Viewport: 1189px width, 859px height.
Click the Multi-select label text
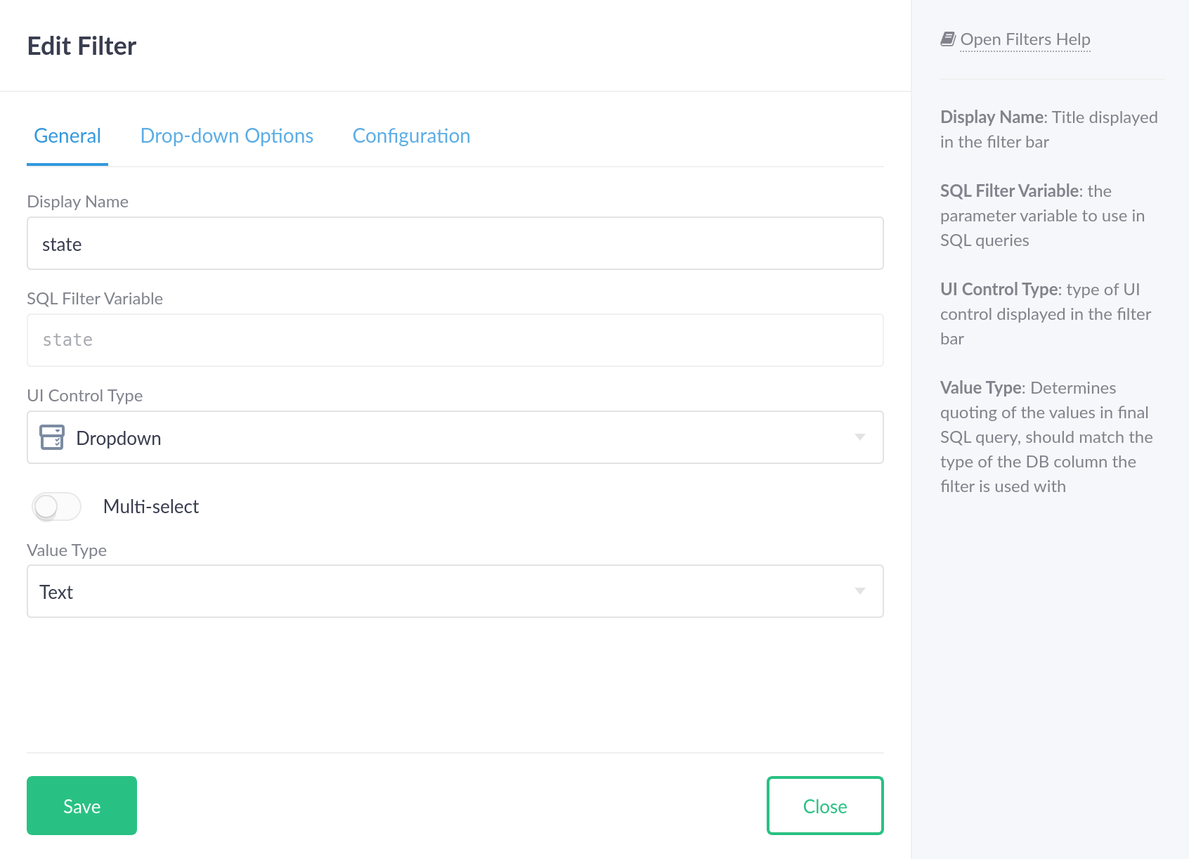tap(151, 507)
